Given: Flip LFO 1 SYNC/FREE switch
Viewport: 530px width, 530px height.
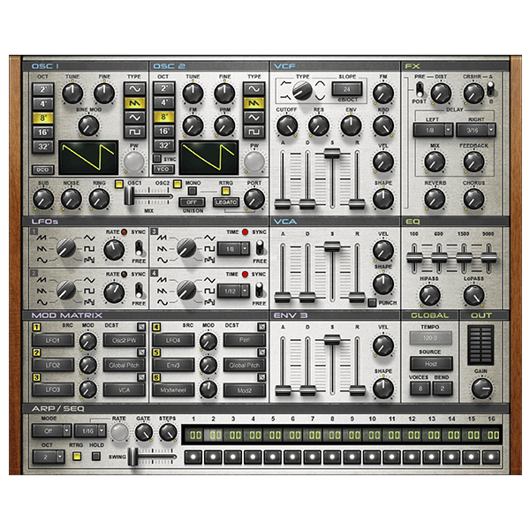Looking at the screenshot, I should click(x=139, y=248).
